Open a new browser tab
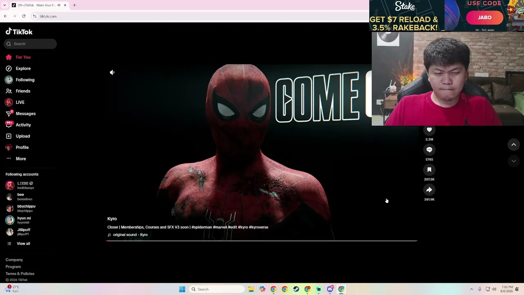 point(74,5)
